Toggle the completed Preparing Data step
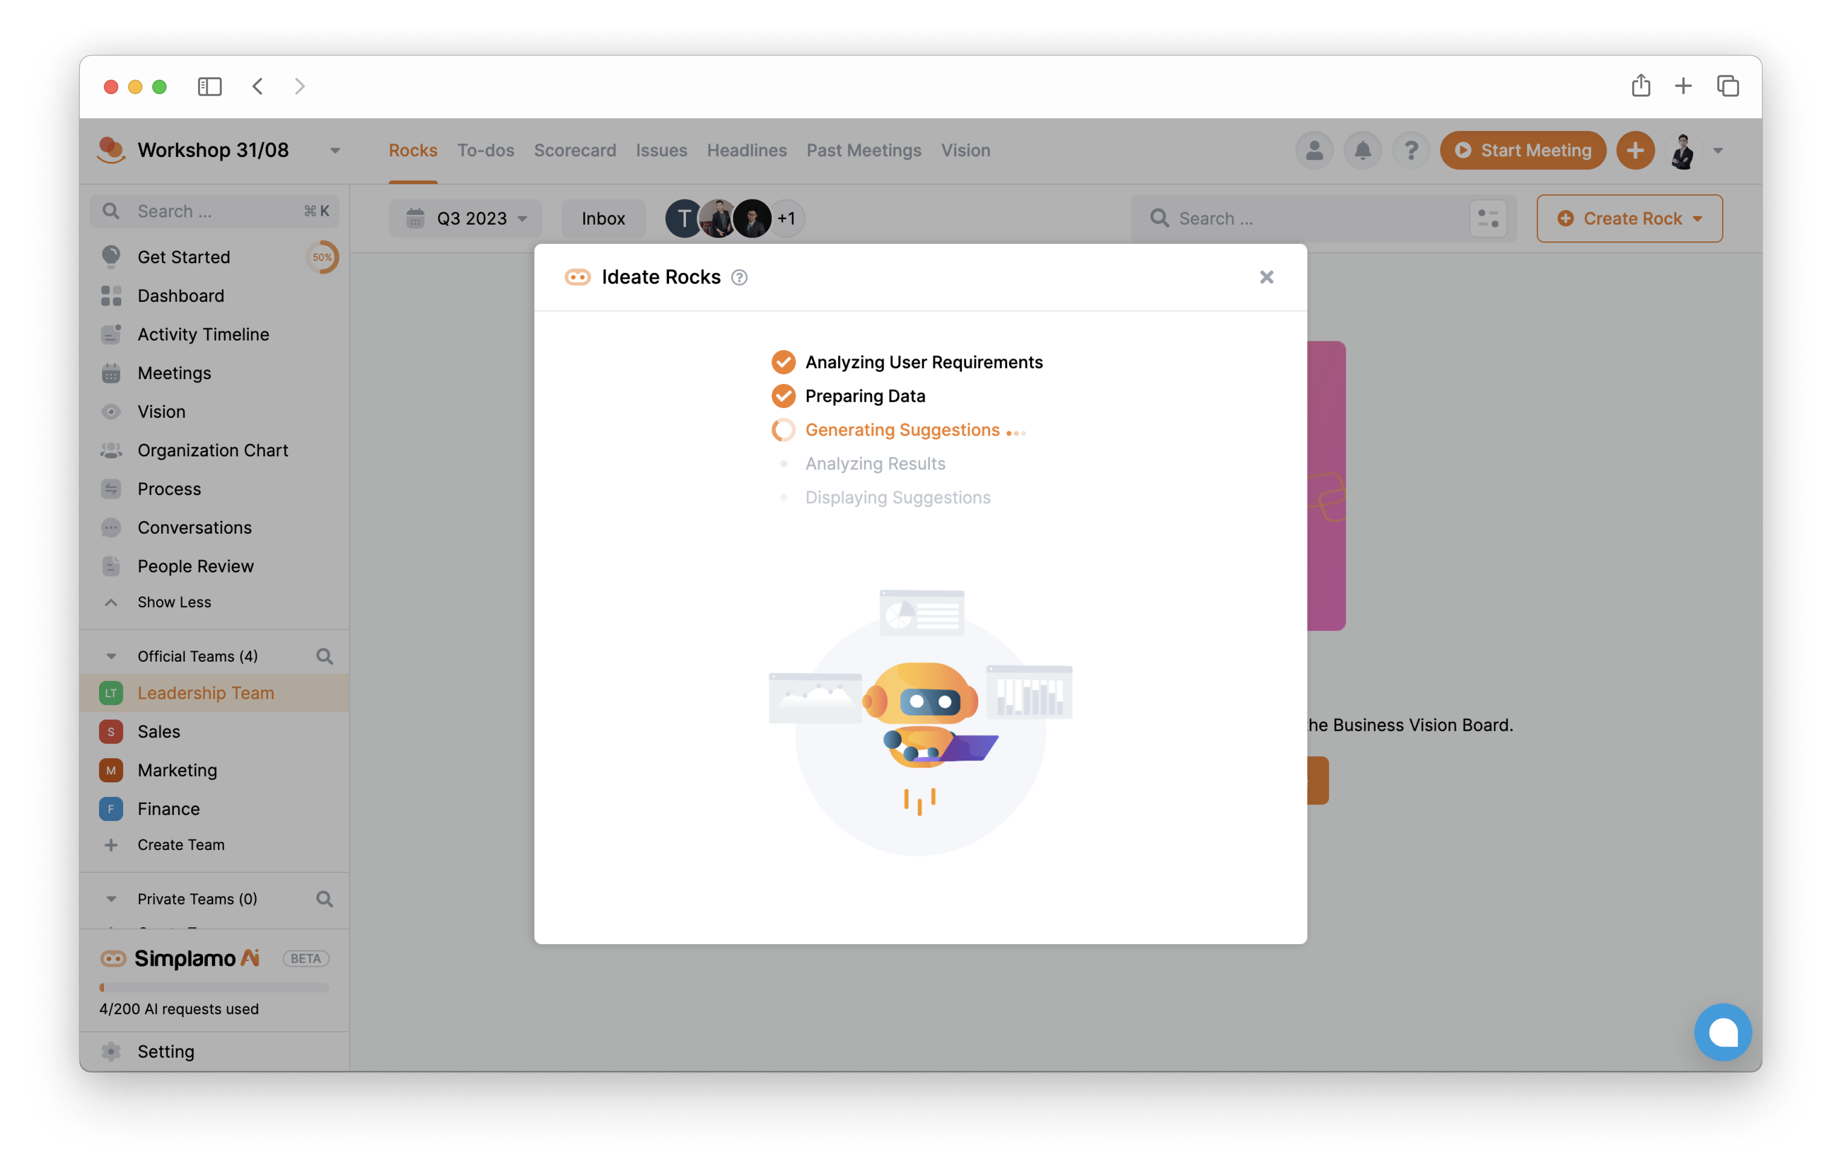This screenshot has width=1841, height=1175. click(782, 395)
